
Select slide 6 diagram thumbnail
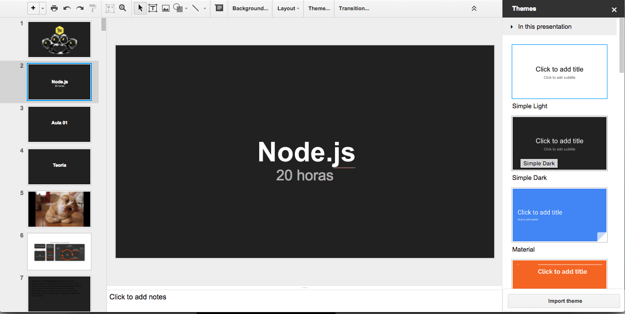click(59, 252)
